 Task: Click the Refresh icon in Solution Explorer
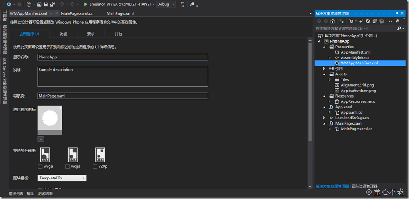coord(368,21)
